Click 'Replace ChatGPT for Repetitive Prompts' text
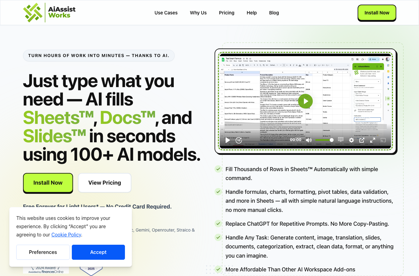Screen dimensions: 419x276 click(307, 224)
